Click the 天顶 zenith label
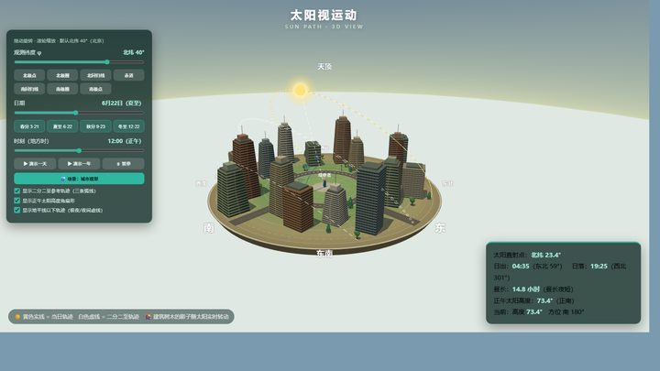Image resolution: width=660 pixels, height=371 pixels. (x=324, y=67)
